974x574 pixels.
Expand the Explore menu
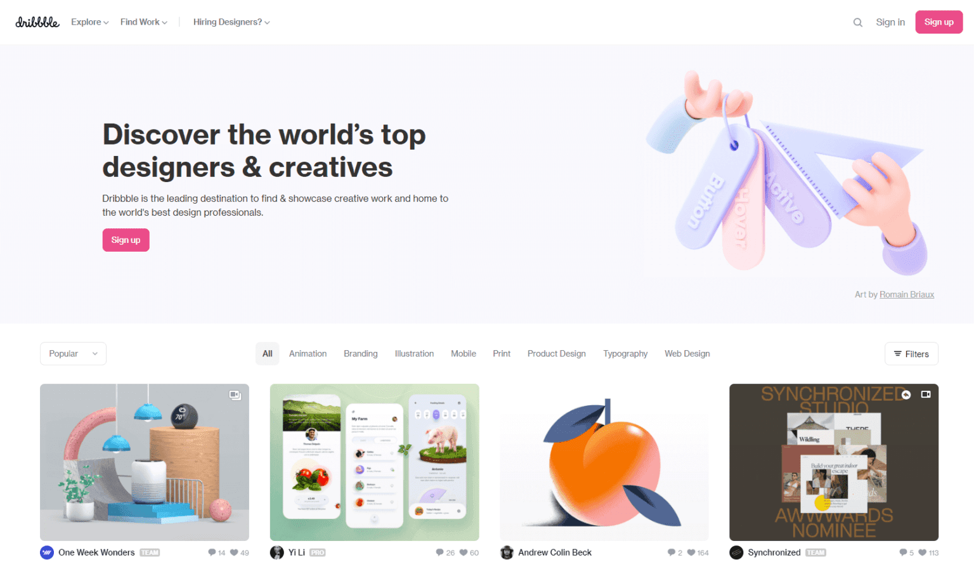[90, 22]
